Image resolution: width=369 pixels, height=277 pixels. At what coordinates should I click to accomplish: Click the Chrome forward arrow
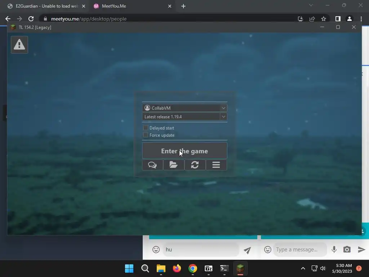tap(19, 19)
